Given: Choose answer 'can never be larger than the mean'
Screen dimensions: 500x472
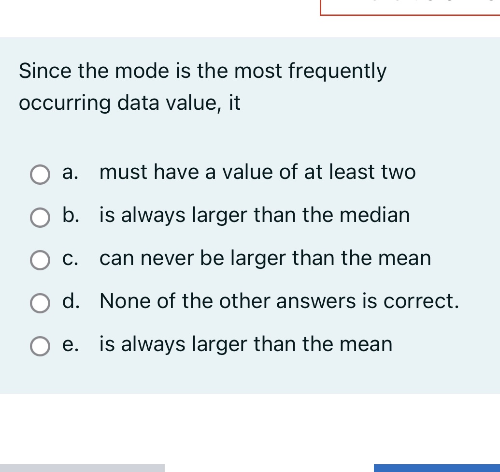Looking at the screenshot, I should tap(265, 259).
